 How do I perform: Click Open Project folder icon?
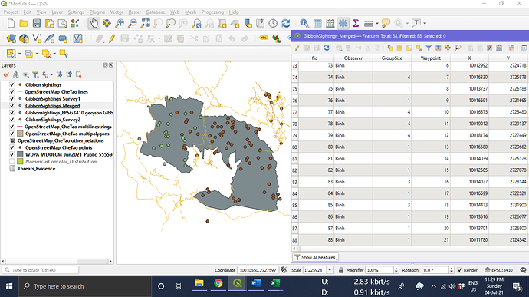pyautogui.click(x=24, y=23)
